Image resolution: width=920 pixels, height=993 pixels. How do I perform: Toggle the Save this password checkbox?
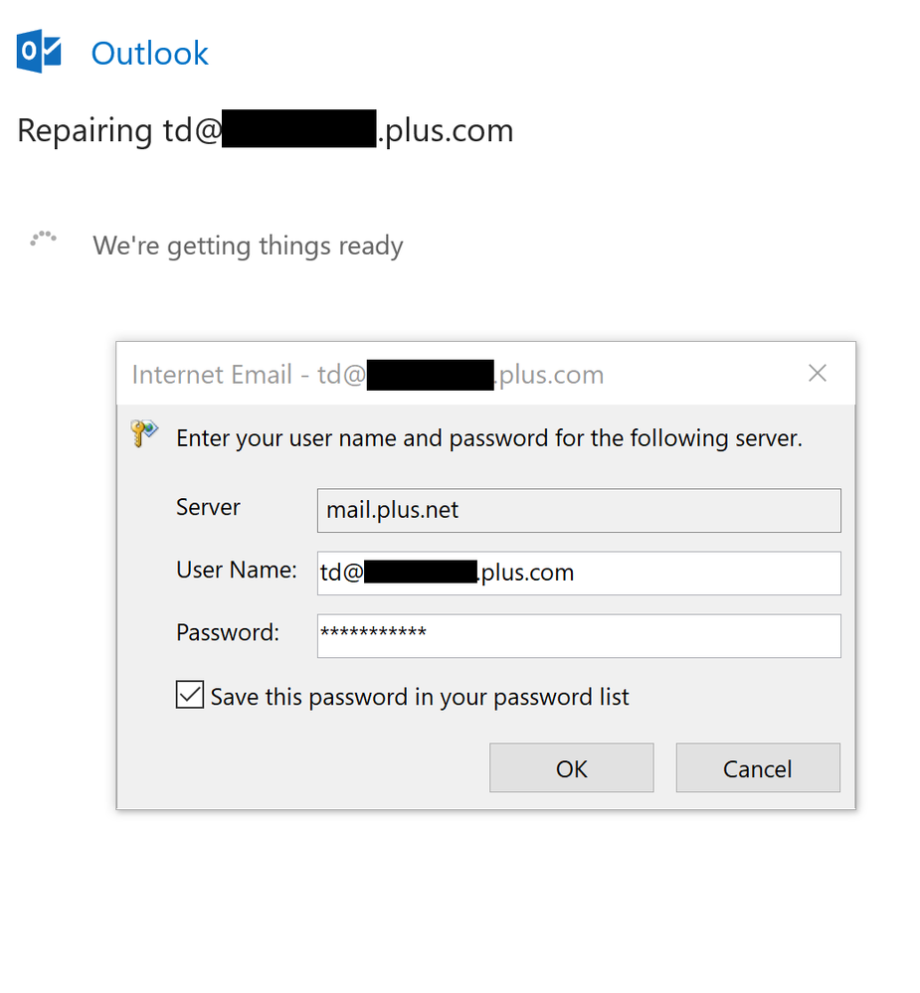pyautogui.click(x=189, y=696)
